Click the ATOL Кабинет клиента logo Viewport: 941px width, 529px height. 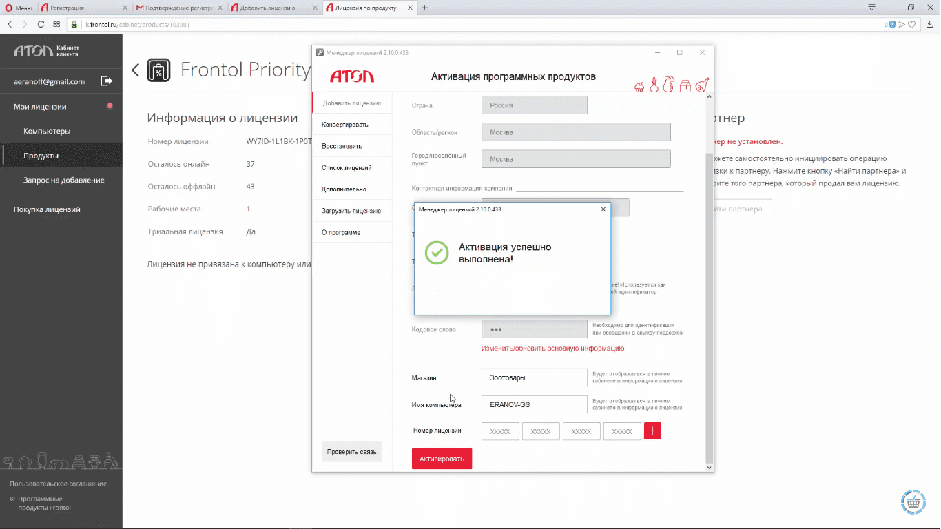click(46, 51)
